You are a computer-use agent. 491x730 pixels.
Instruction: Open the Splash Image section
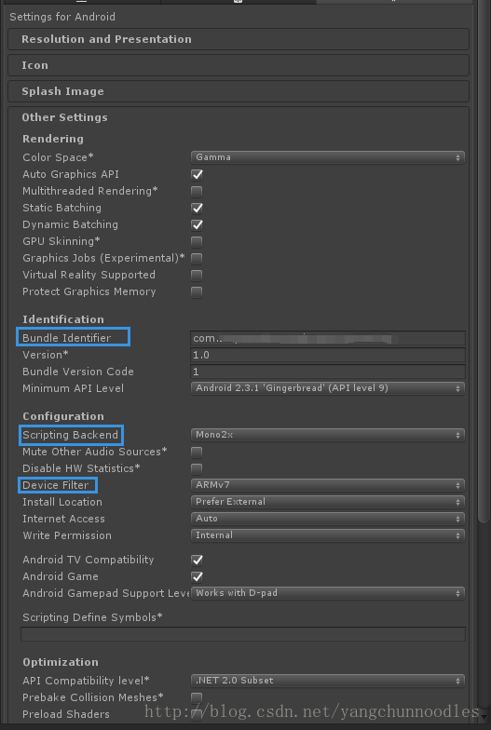(239, 91)
